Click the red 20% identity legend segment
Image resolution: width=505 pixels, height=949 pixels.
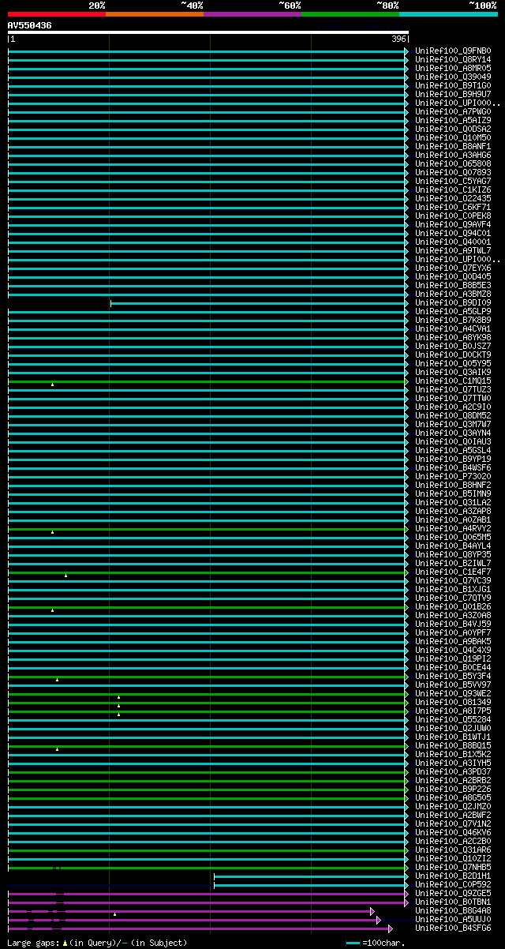pyautogui.click(x=56, y=14)
